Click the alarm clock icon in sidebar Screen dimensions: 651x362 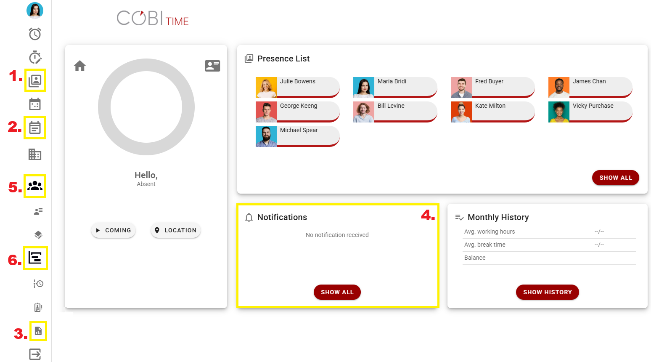35,34
